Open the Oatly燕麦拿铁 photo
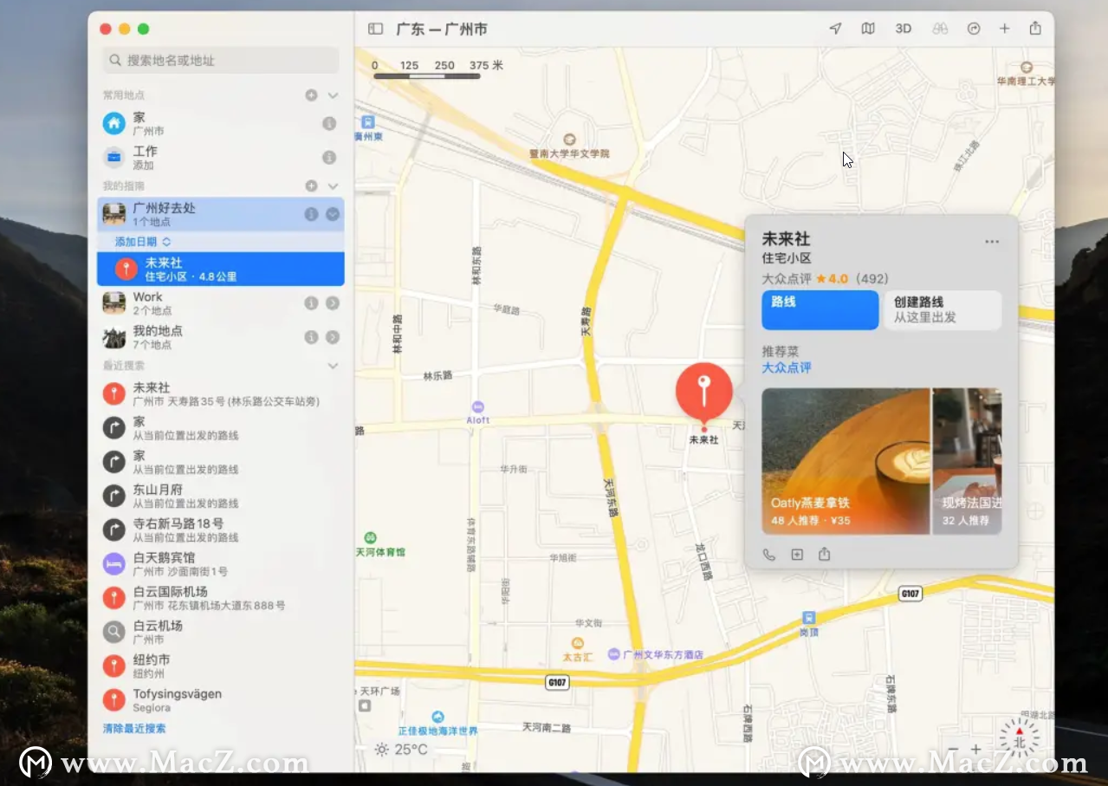Viewport: 1108px width, 786px height. [x=846, y=461]
